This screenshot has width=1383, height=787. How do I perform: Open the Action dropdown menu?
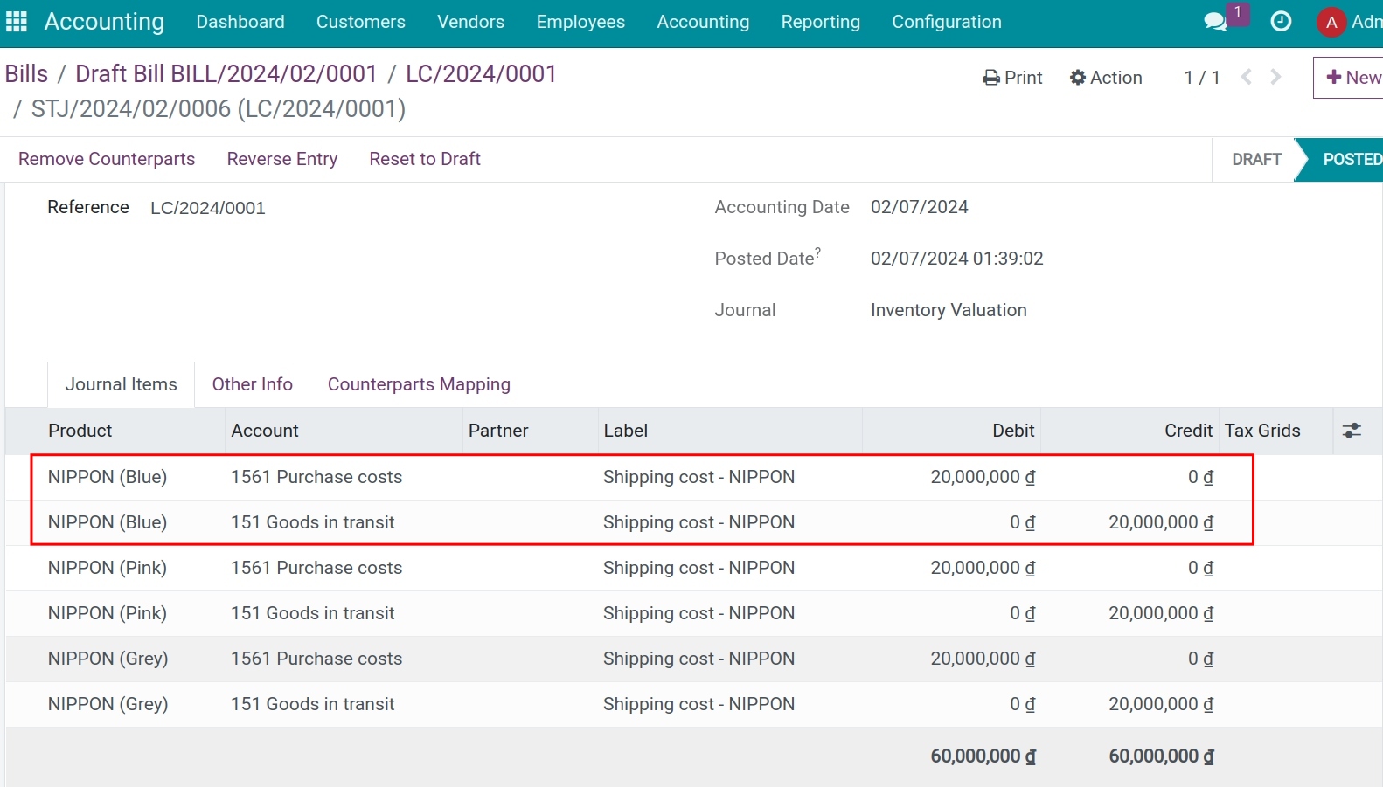[x=1106, y=78]
